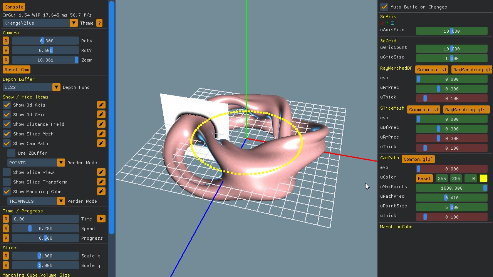Viewport: 493px width, 277px height.
Task: Open the pencil editor for Show Cam Path
Action: [101, 143]
